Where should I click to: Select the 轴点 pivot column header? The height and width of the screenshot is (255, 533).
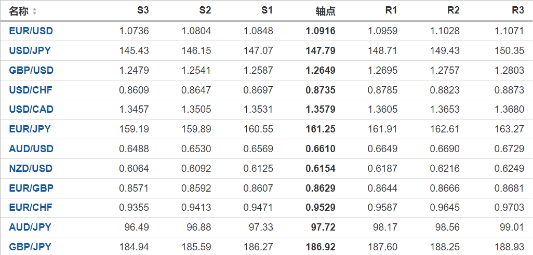pos(326,11)
